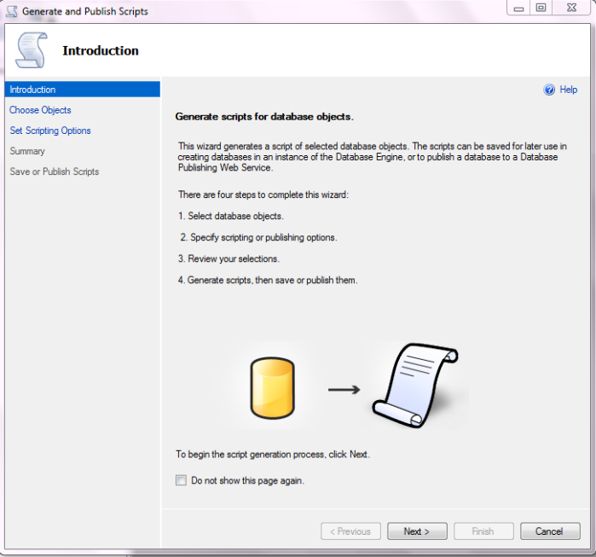Jump to the Save or Publish Scripts step

tap(55, 171)
